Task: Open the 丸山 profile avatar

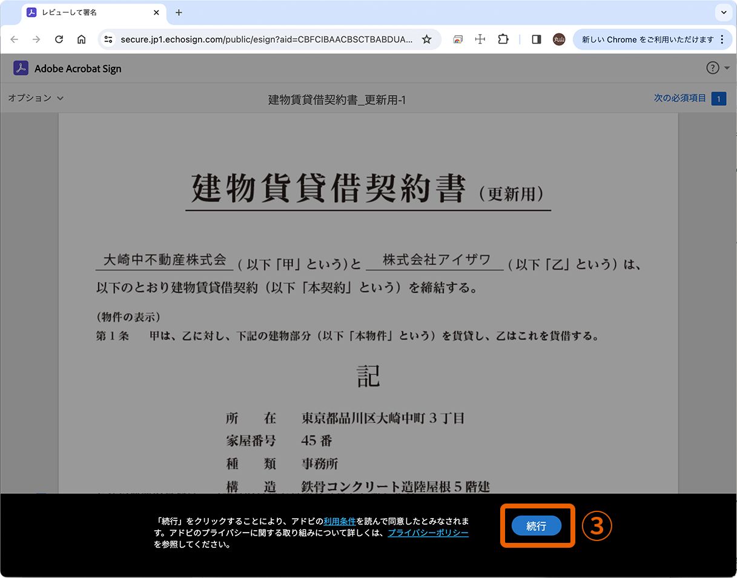Action: (558, 39)
